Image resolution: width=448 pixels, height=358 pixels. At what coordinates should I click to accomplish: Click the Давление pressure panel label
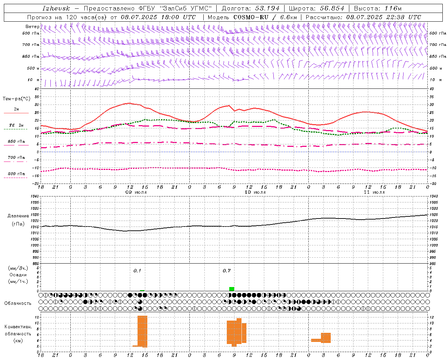[x=18, y=216]
